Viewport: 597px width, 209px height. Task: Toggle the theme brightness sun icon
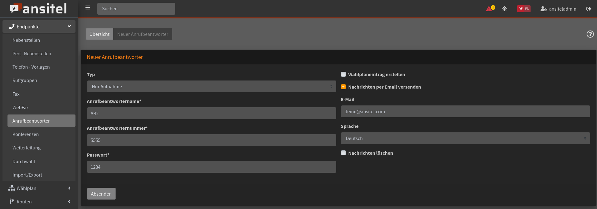pos(504,9)
